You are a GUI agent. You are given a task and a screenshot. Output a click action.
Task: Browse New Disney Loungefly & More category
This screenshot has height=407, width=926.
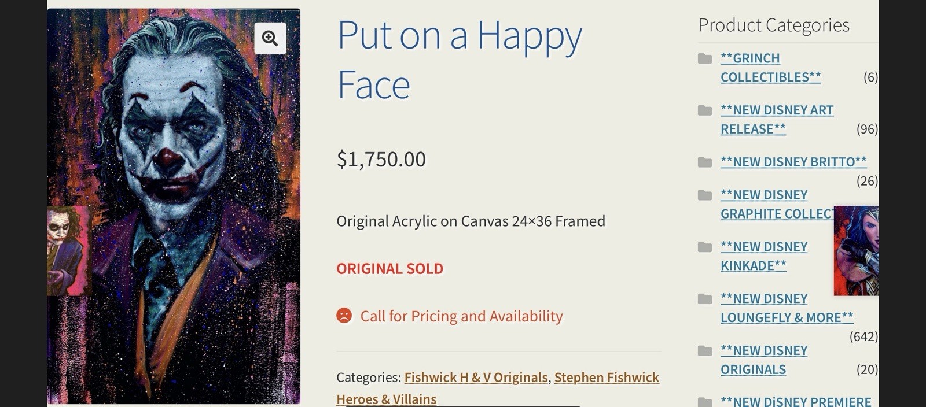click(x=786, y=308)
